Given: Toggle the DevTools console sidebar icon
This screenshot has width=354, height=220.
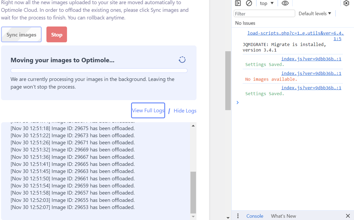Looking at the screenshot, I should pyautogui.click(x=238, y=3).
